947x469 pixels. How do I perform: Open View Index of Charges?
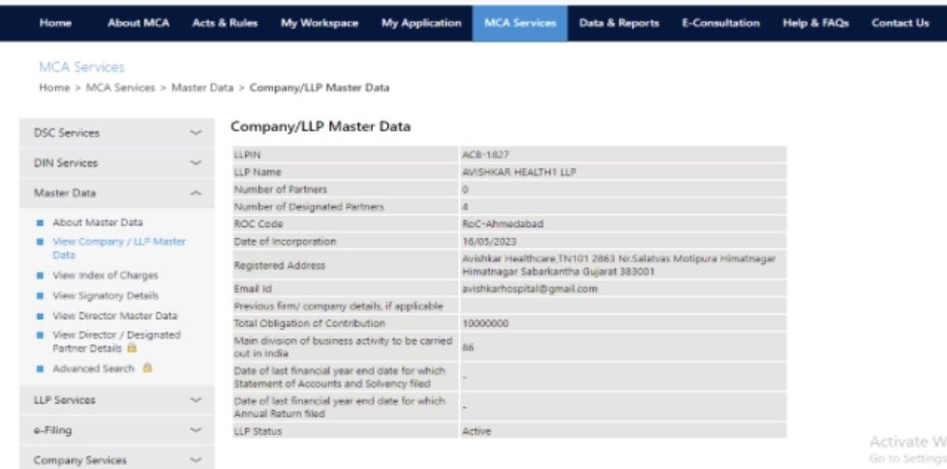coord(106,276)
